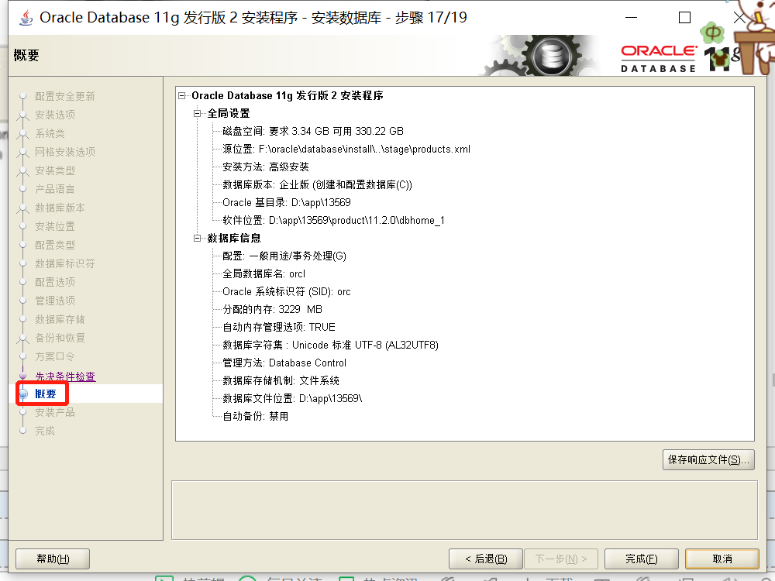Click the empty message area below summary
This screenshot has width=775, height=581.
tap(464, 510)
